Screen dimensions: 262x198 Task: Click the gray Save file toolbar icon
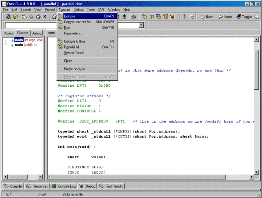[x=31, y=17]
